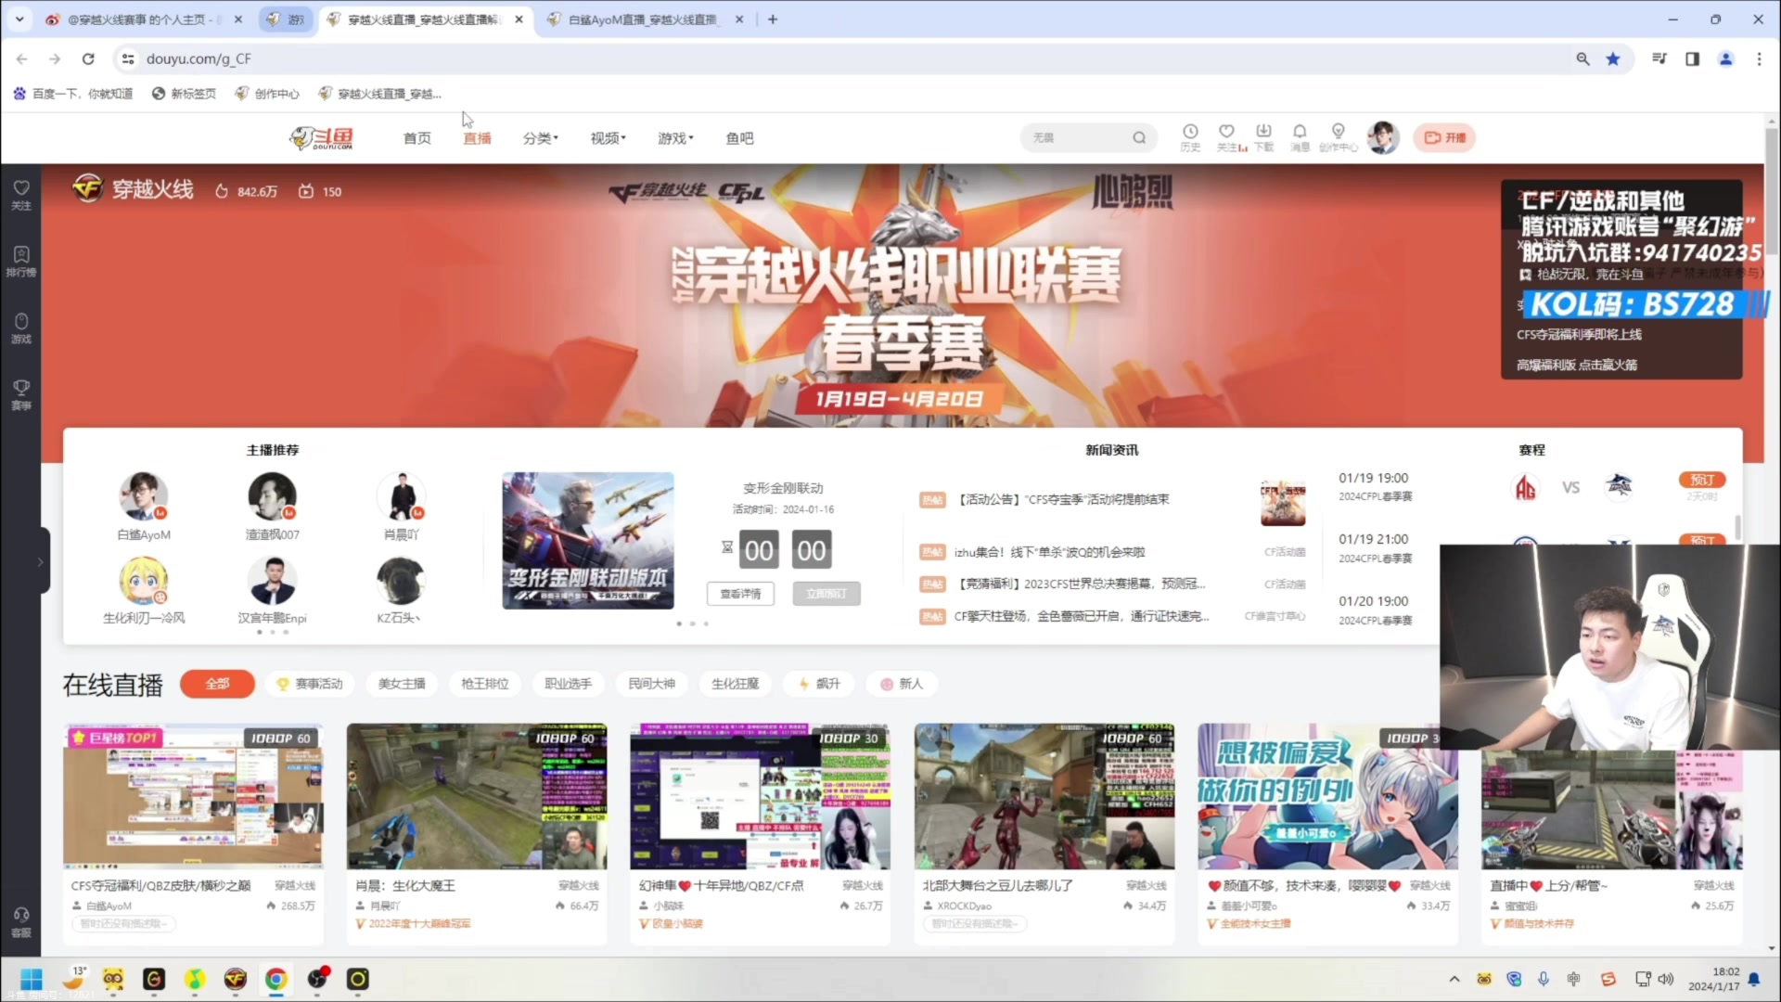This screenshot has height=1002, width=1781.
Task: Open 关注 in the left sidebar
Action: (x=20, y=195)
